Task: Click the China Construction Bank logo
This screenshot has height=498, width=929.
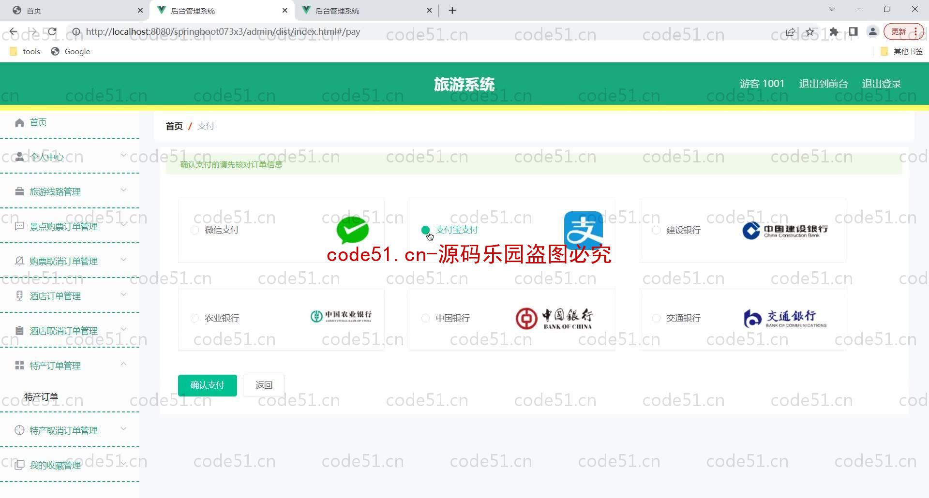Action: click(x=785, y=231)
